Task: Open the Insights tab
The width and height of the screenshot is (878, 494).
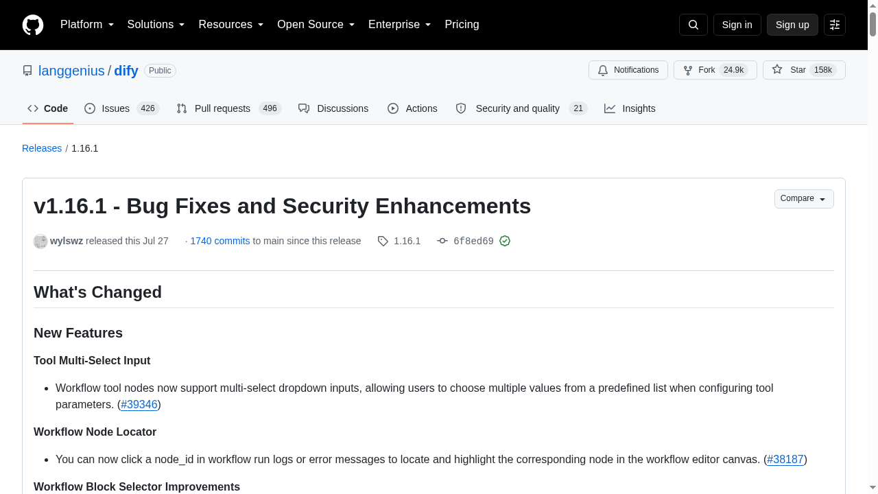Action: pyautogui.click(x=630, y=108)
